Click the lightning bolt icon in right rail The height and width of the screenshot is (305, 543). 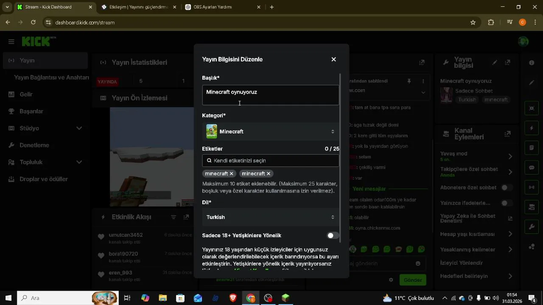click(532, 128)
